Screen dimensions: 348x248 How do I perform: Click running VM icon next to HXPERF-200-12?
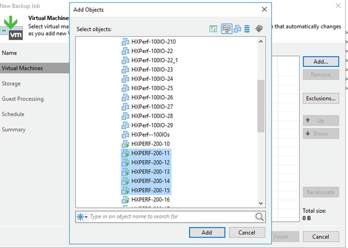(x=126, y=163)
